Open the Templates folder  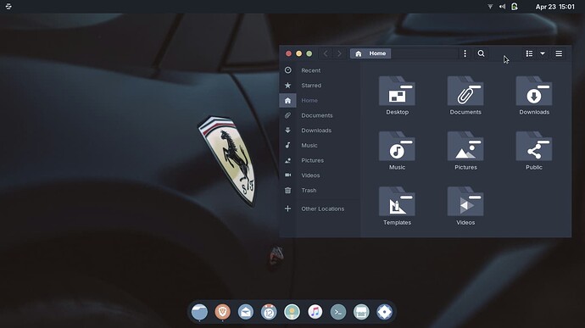tap(397, 206)
